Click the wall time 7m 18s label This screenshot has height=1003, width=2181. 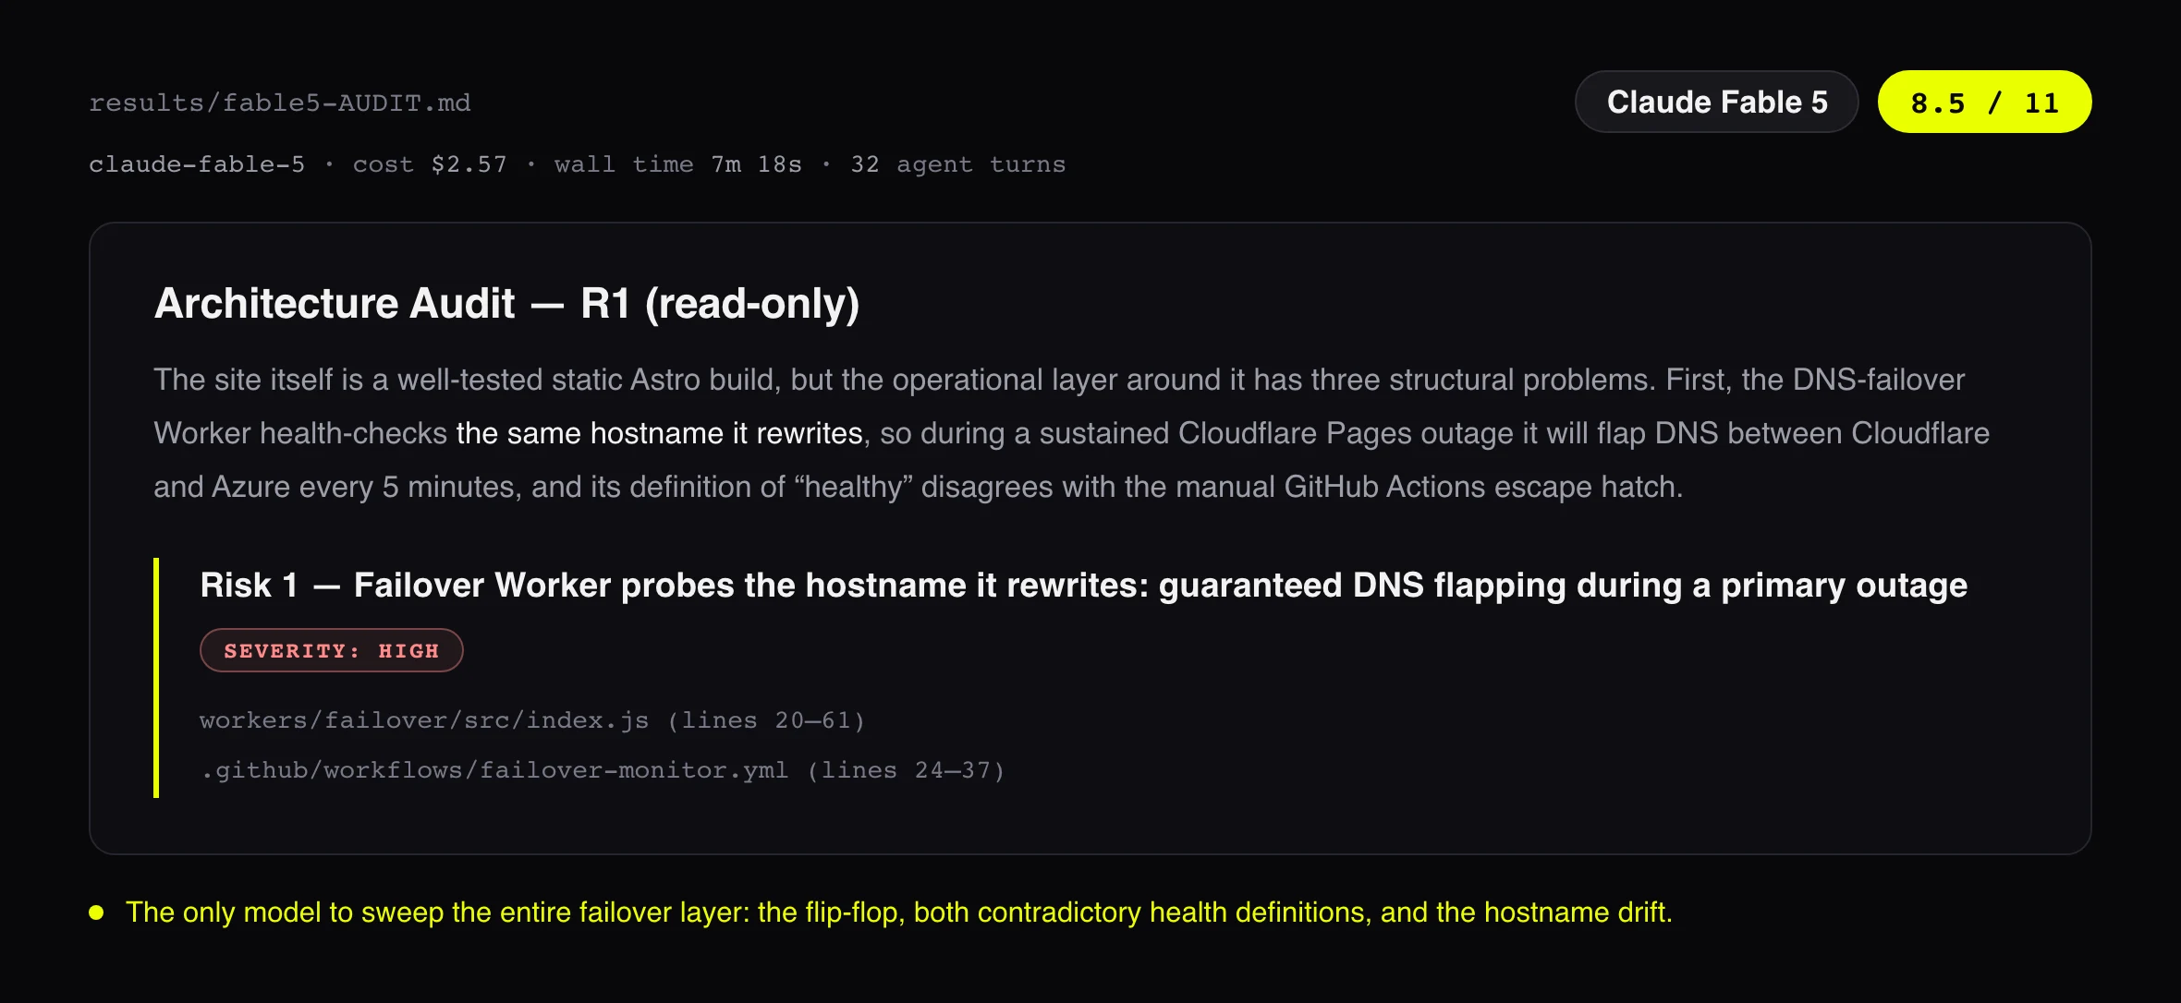pos(677,164)
